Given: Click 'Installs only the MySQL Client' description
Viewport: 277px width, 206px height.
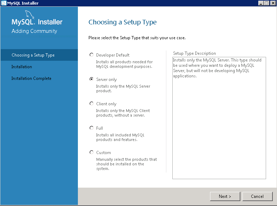Looking at the screenshot, I should tap(123, 113).
